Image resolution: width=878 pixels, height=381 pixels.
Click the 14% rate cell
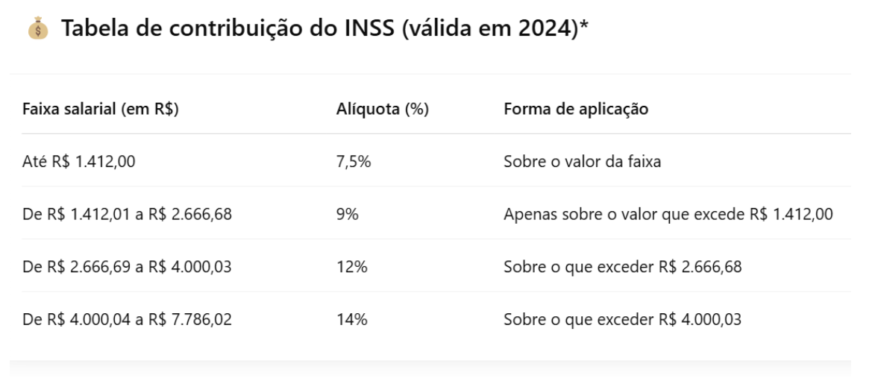(x=351, y=319)
